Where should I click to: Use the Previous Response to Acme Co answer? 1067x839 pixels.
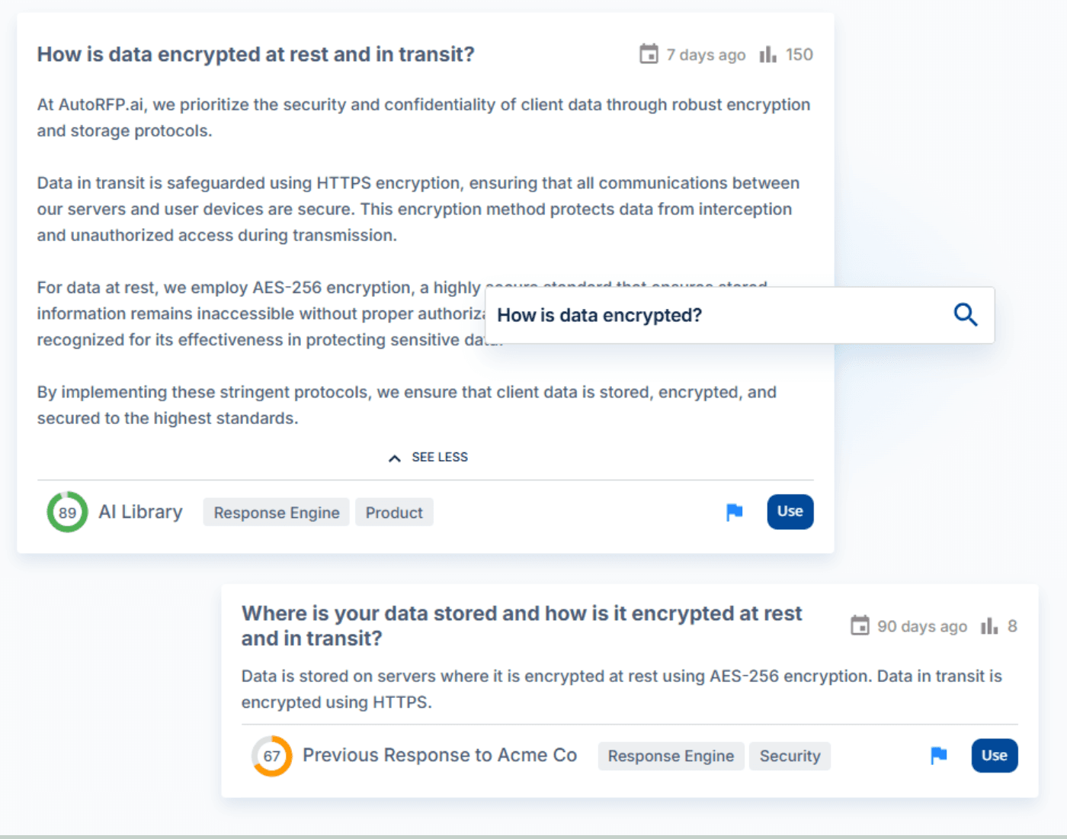994,755
